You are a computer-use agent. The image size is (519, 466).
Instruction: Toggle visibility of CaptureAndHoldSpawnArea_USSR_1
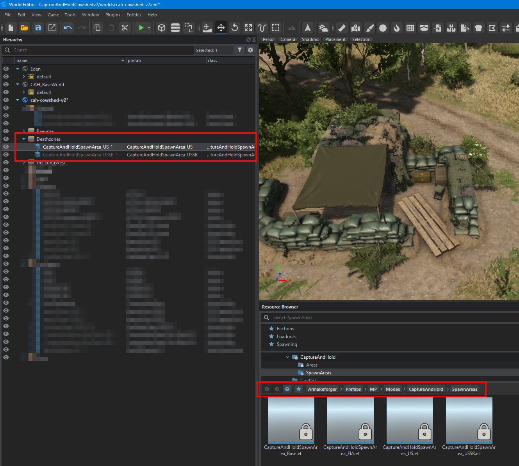coord(6,154)
